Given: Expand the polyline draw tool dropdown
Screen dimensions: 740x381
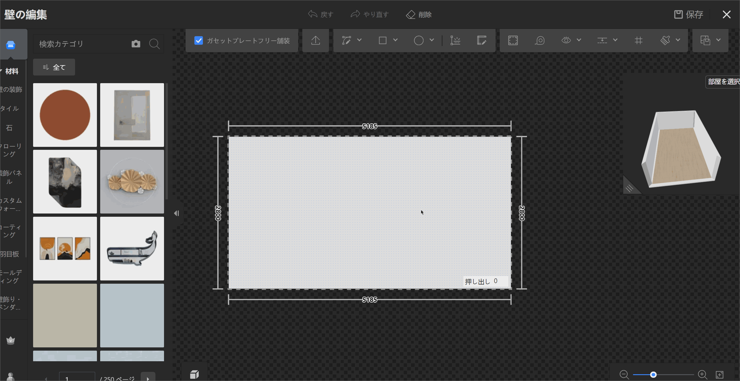Looking at the screenshot, I should (x=359, y=40).
